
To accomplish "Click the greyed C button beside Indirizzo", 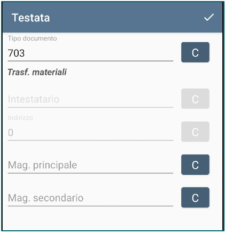I will [195, 131].
